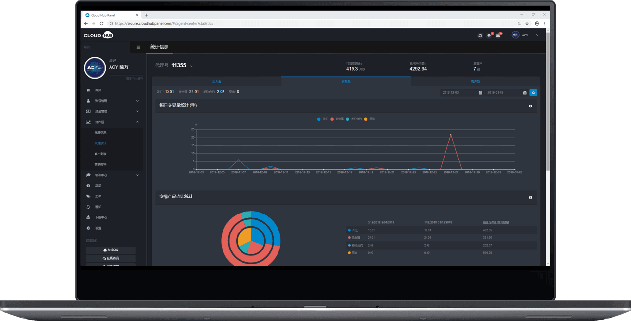631x321 pixels.
Task: Click the blue search button beside dates
Action: 533,92
